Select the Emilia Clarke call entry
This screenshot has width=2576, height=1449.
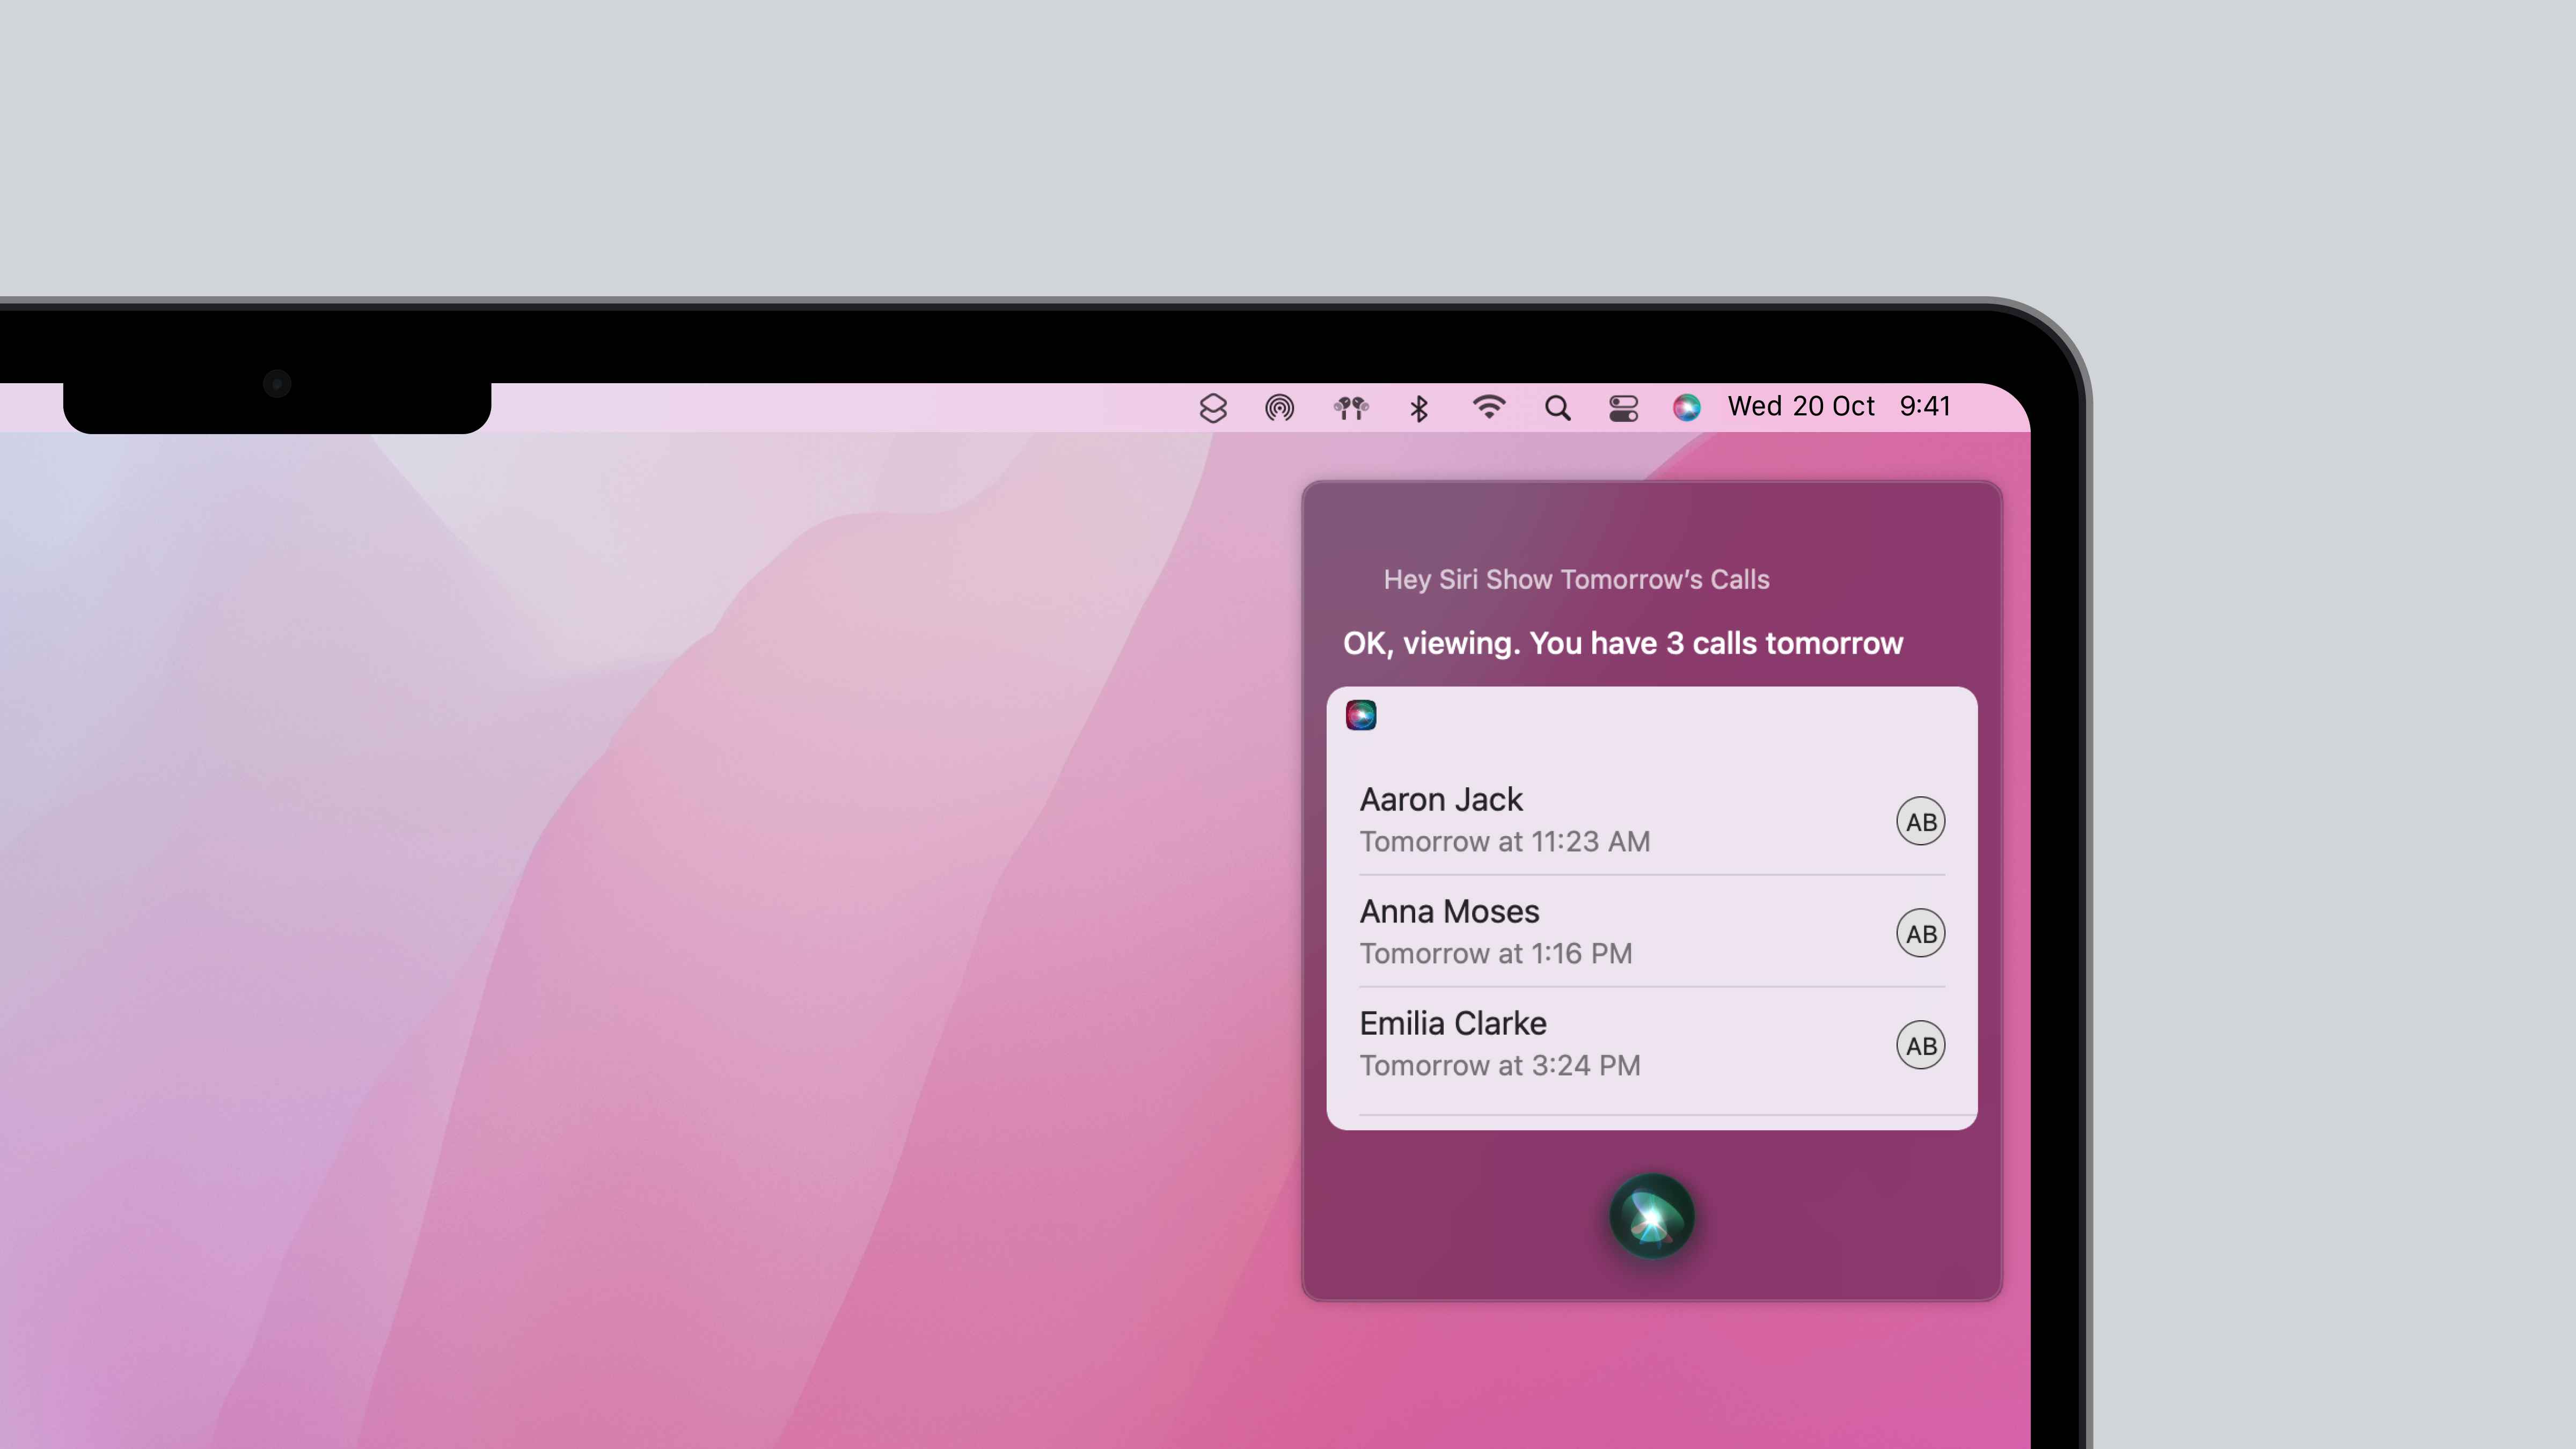[1600, 1044]
